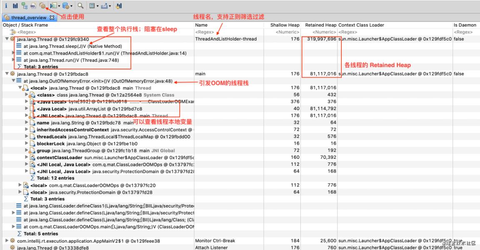Click the Open Query Browser database icon
This screenshot has width=480, height=250.
coord(65,6)
